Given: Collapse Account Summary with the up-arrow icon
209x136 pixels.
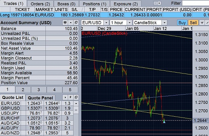Looking at the screenshot, I should [71, 23].
